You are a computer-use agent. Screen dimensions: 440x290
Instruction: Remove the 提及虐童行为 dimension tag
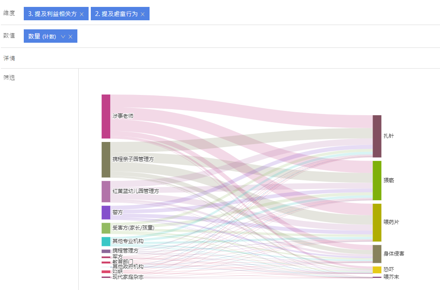(143, 14)
